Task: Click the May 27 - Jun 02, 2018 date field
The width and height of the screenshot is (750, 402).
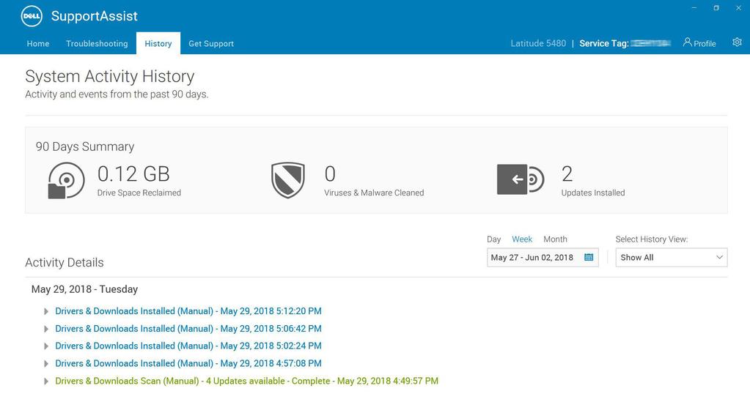Action: click(x=543, y=257)
